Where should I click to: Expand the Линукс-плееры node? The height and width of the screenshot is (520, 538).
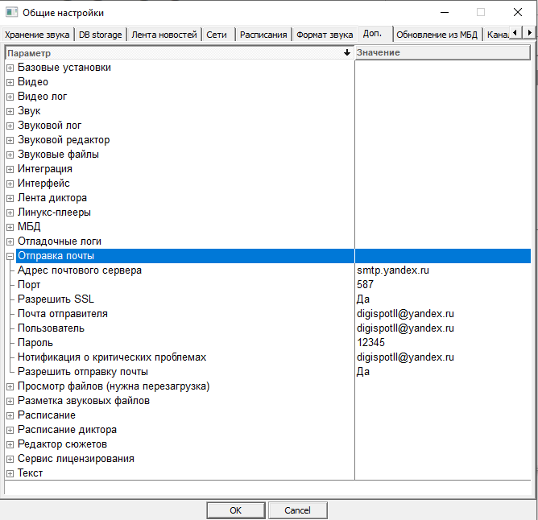pos(10,213)
